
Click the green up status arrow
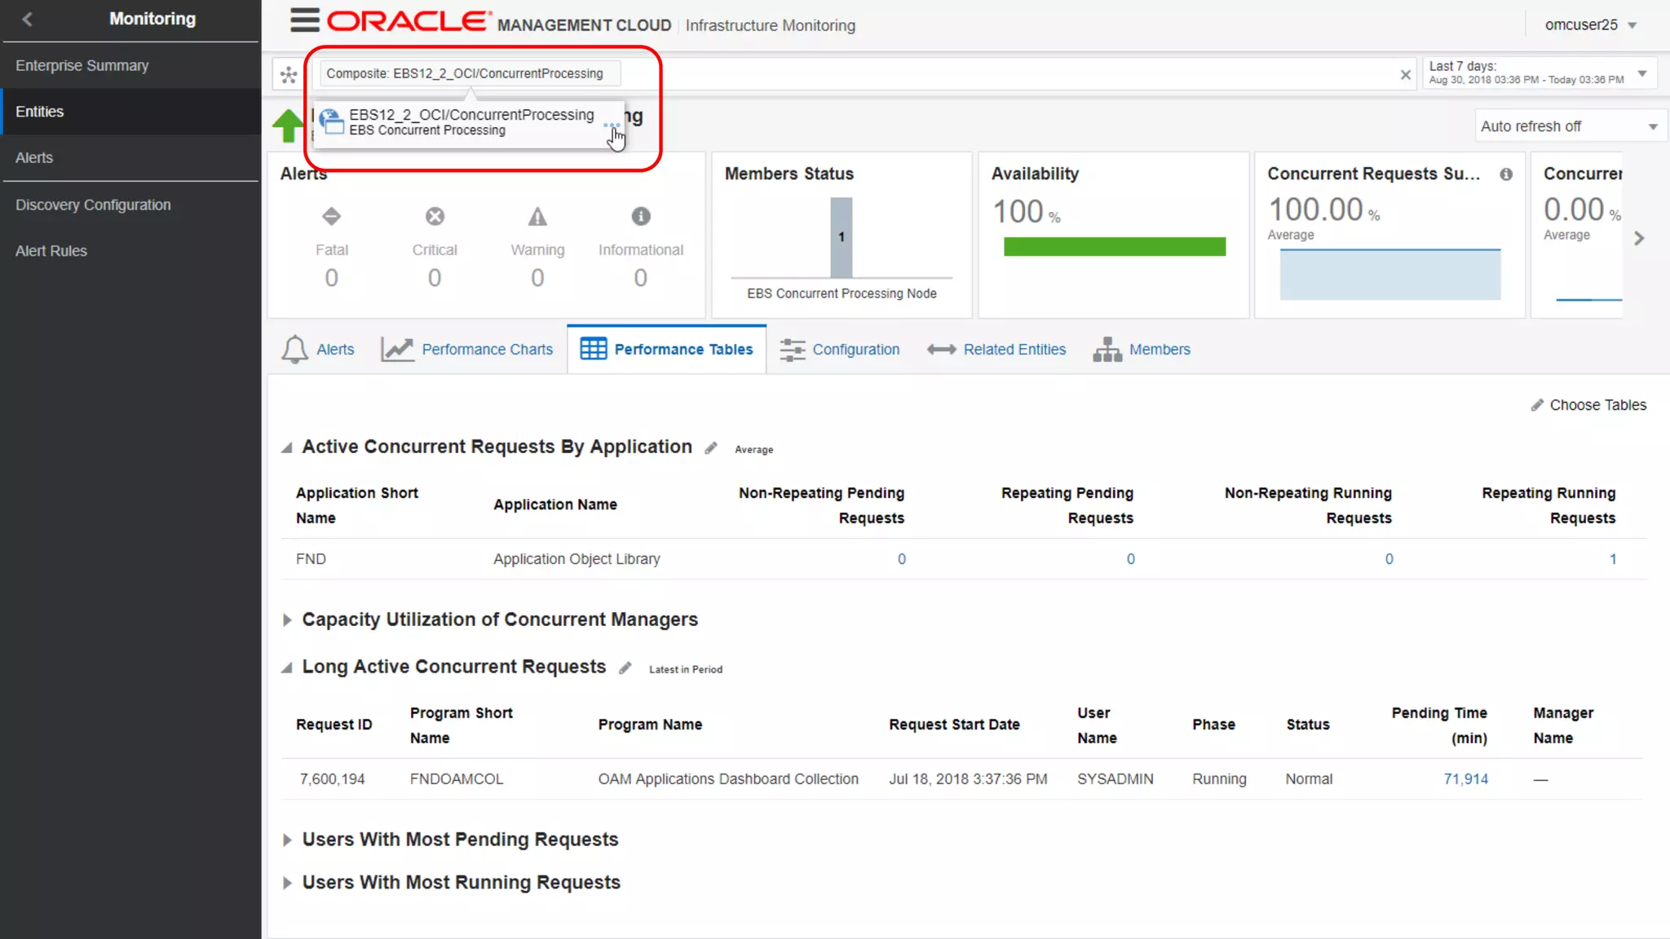(x=288, y=126)
